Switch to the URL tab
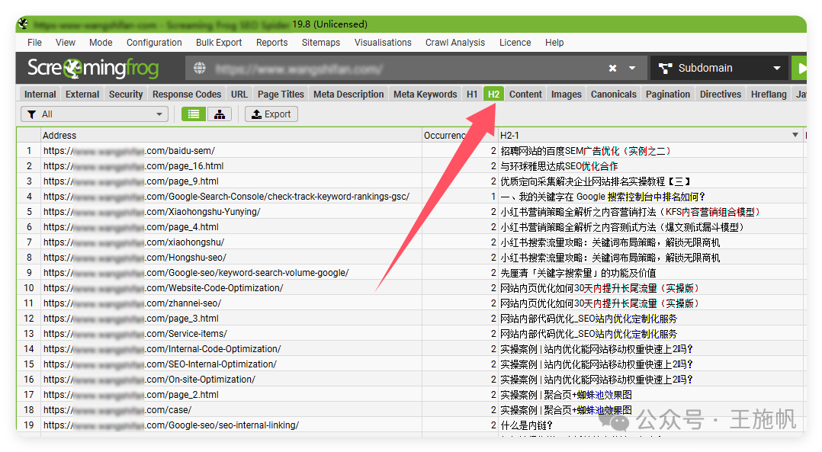Screen dimensions: 822x452 [x=239, y=95]
